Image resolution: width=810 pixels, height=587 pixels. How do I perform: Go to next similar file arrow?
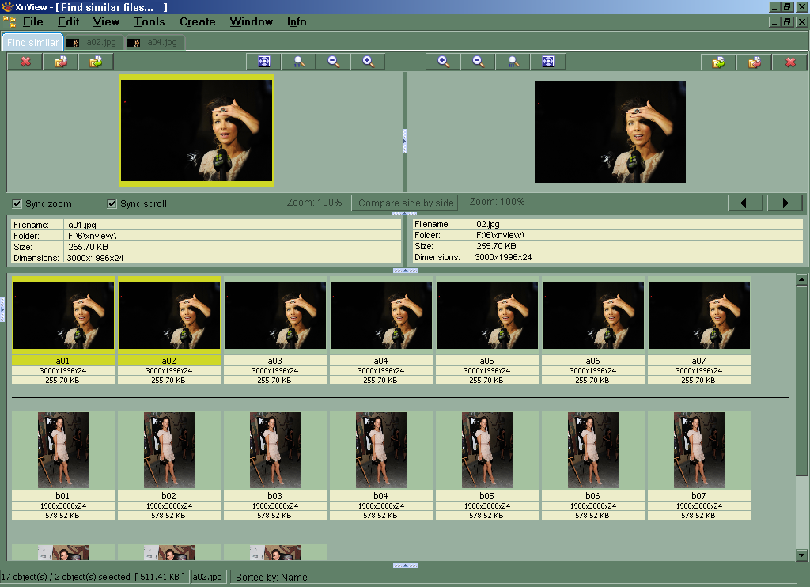pyautogui.click(x=785, y=203)
